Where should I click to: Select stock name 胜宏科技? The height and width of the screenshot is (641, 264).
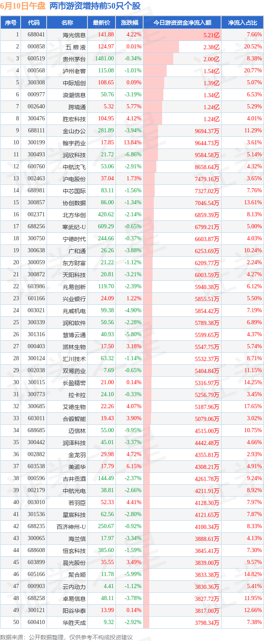click(74, 119)
